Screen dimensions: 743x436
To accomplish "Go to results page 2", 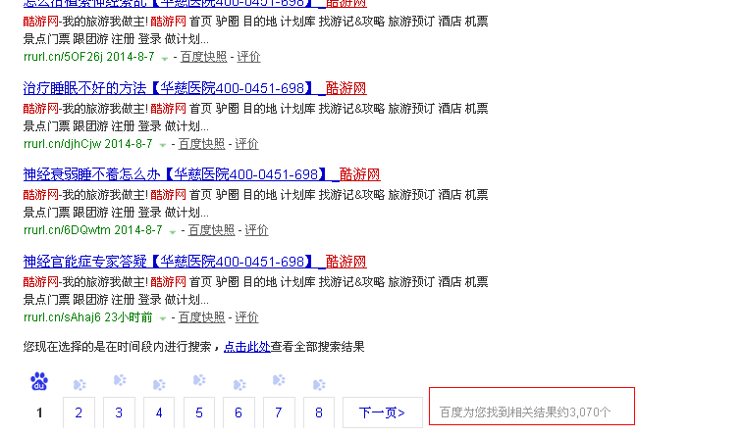I will coord(79,412).
